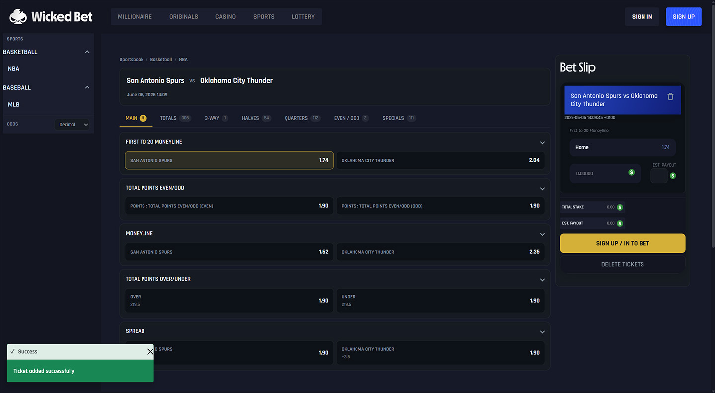Deselect San Antonio Spurs 1.74 First to 20
Image resolution: width=715 pixels, height=393 pixels.
pos(229,160)
